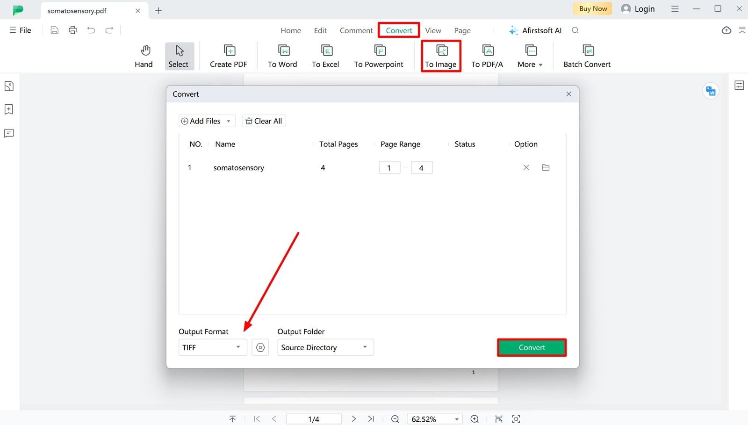Save the document with the toolbar icon

55,30
